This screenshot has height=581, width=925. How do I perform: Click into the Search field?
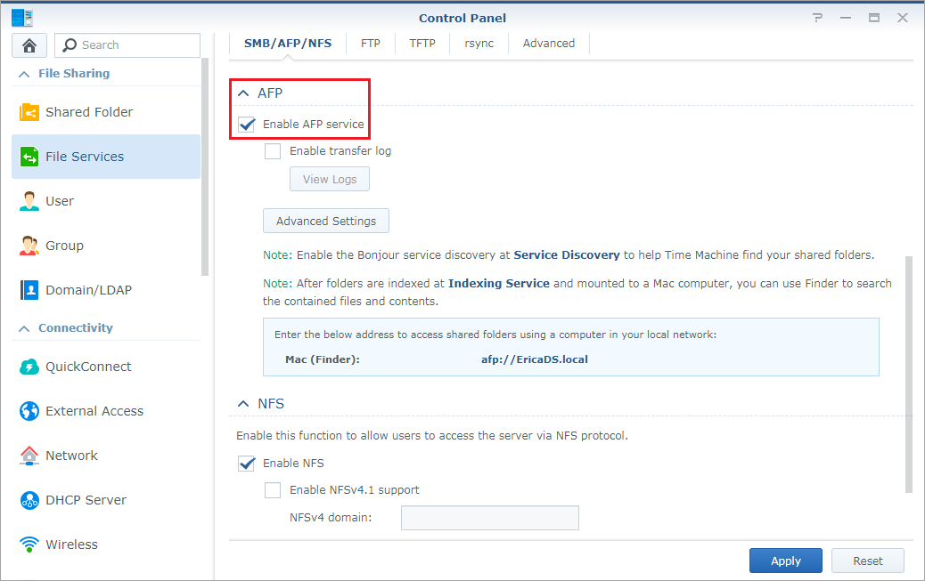pyautogui.click(x=127, y=45)
